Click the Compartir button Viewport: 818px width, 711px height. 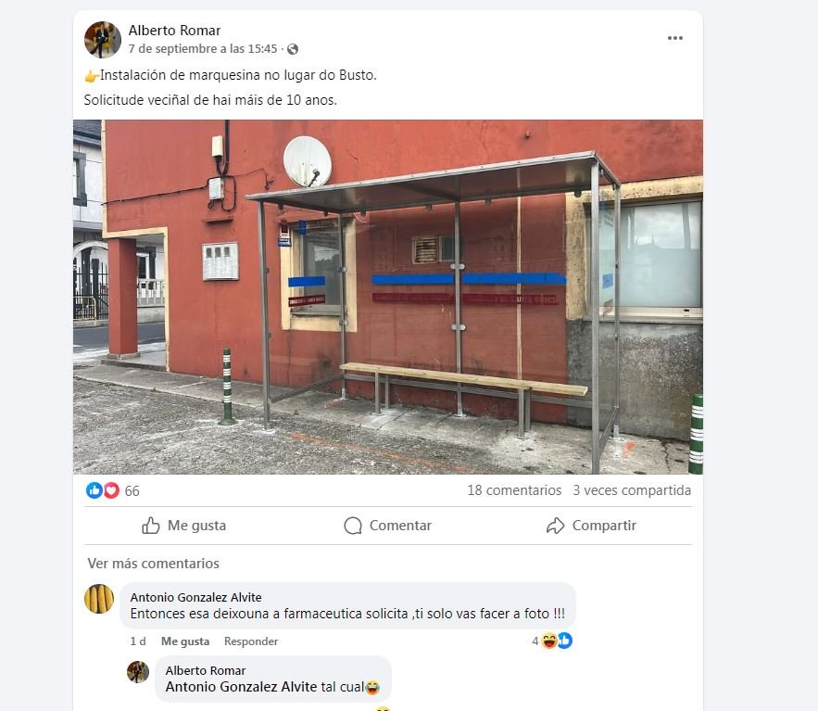(591, 526)
